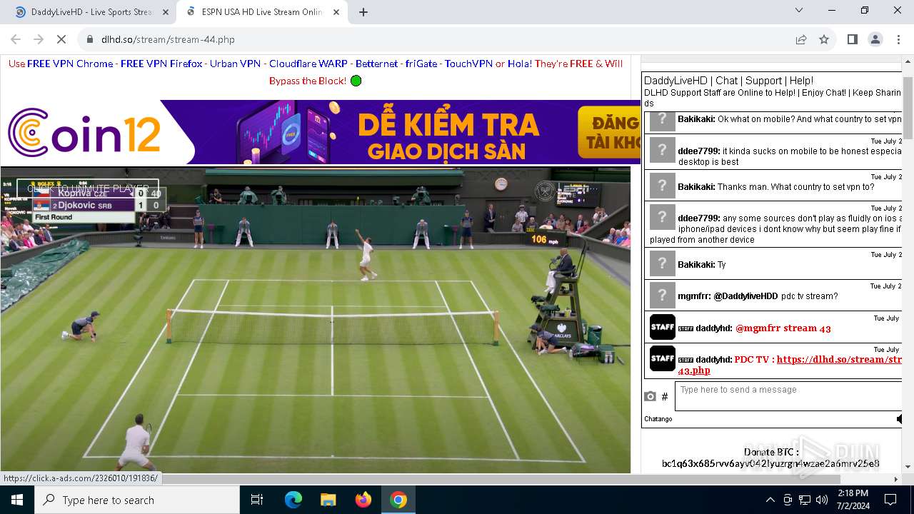This screenshot has width=914, height=514.
Task: Click the mgmfrr username in chat
Action: pos(693,296)
